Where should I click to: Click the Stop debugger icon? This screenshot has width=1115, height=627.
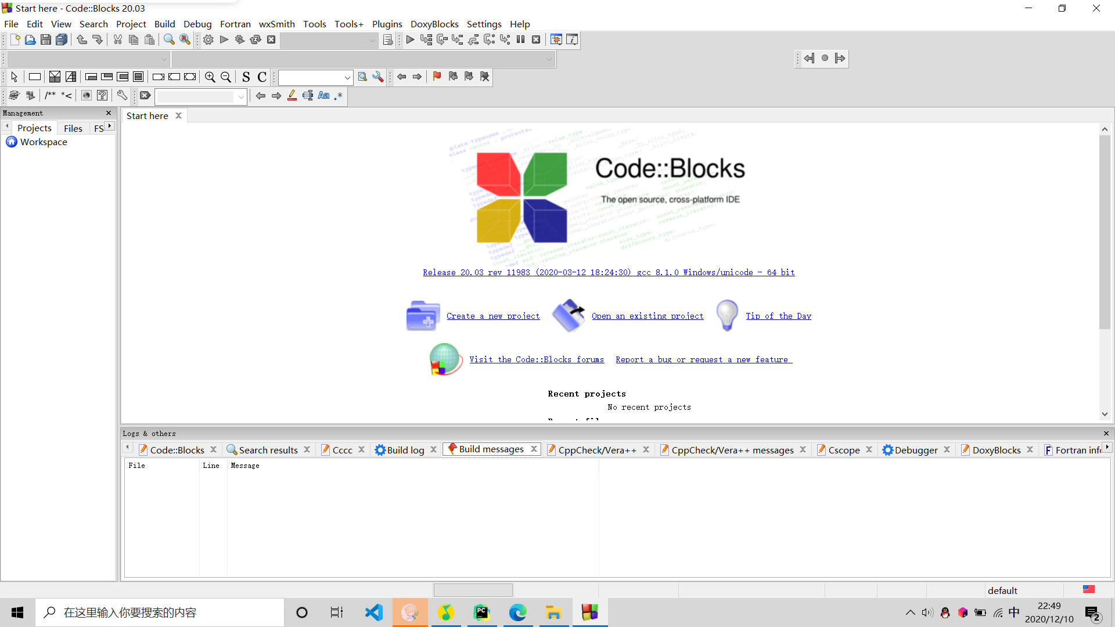pos(537,40)
